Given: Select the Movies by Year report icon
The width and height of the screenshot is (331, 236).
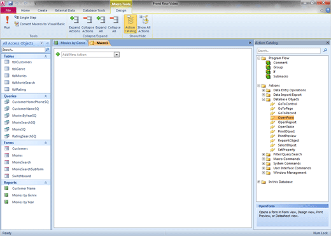Looking at the screenshot, I should pyautogui.click(x=6, y=202).
